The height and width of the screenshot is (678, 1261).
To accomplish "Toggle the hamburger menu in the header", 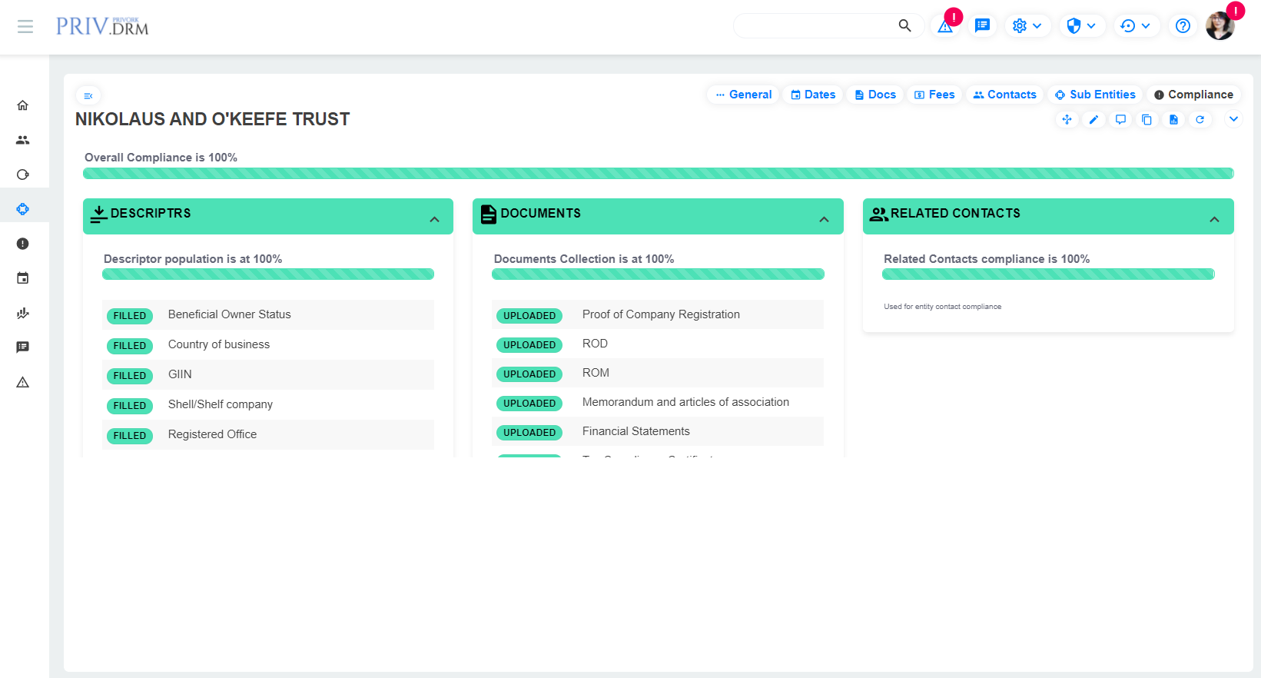I will click(25, 26).
